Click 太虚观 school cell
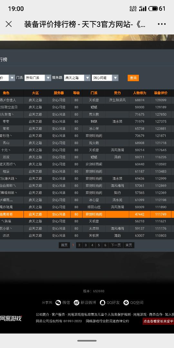The height and width of the screenshot is (348, 174). 94,228
